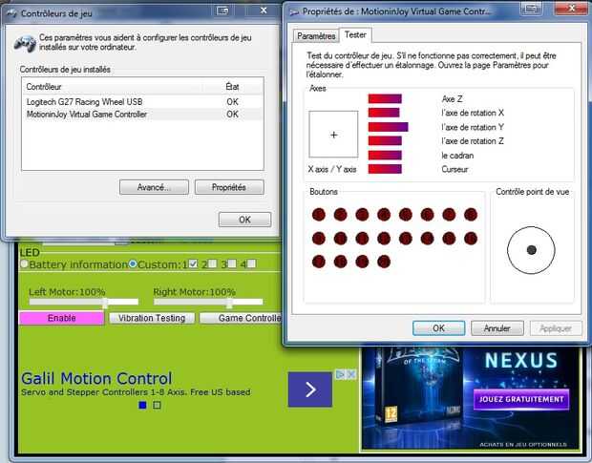Click OK in Contrôleurs de jeu window
This screenshot has width=592, height=463.
(244, 220)
